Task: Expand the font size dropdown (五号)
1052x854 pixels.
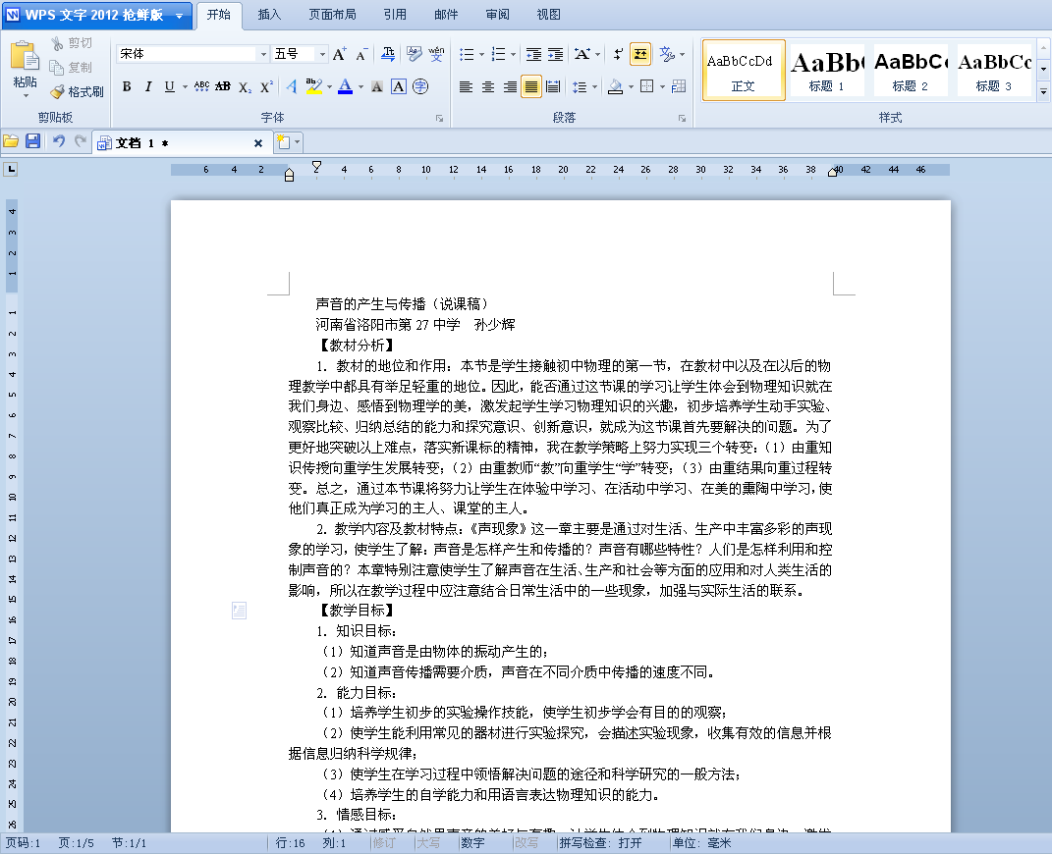Action: (x=322, y=54)
